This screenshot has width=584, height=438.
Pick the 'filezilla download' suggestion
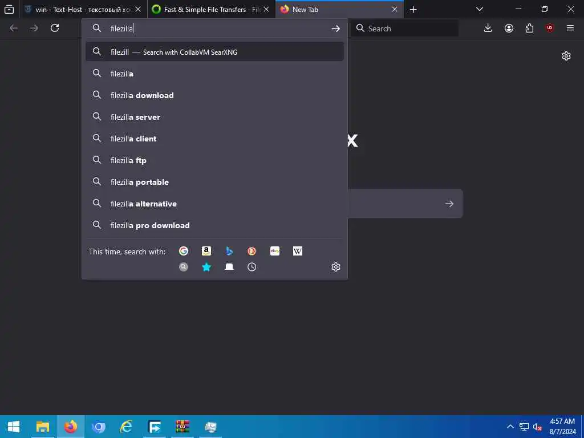tap(214, 95)
